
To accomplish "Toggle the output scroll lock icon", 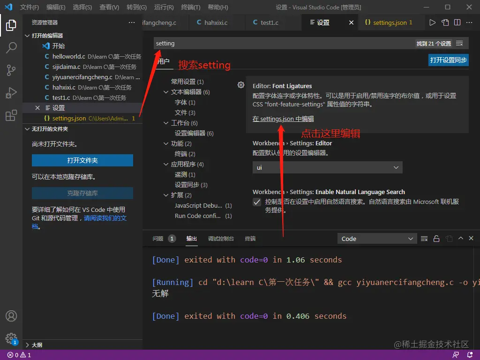I will (436, 239).
